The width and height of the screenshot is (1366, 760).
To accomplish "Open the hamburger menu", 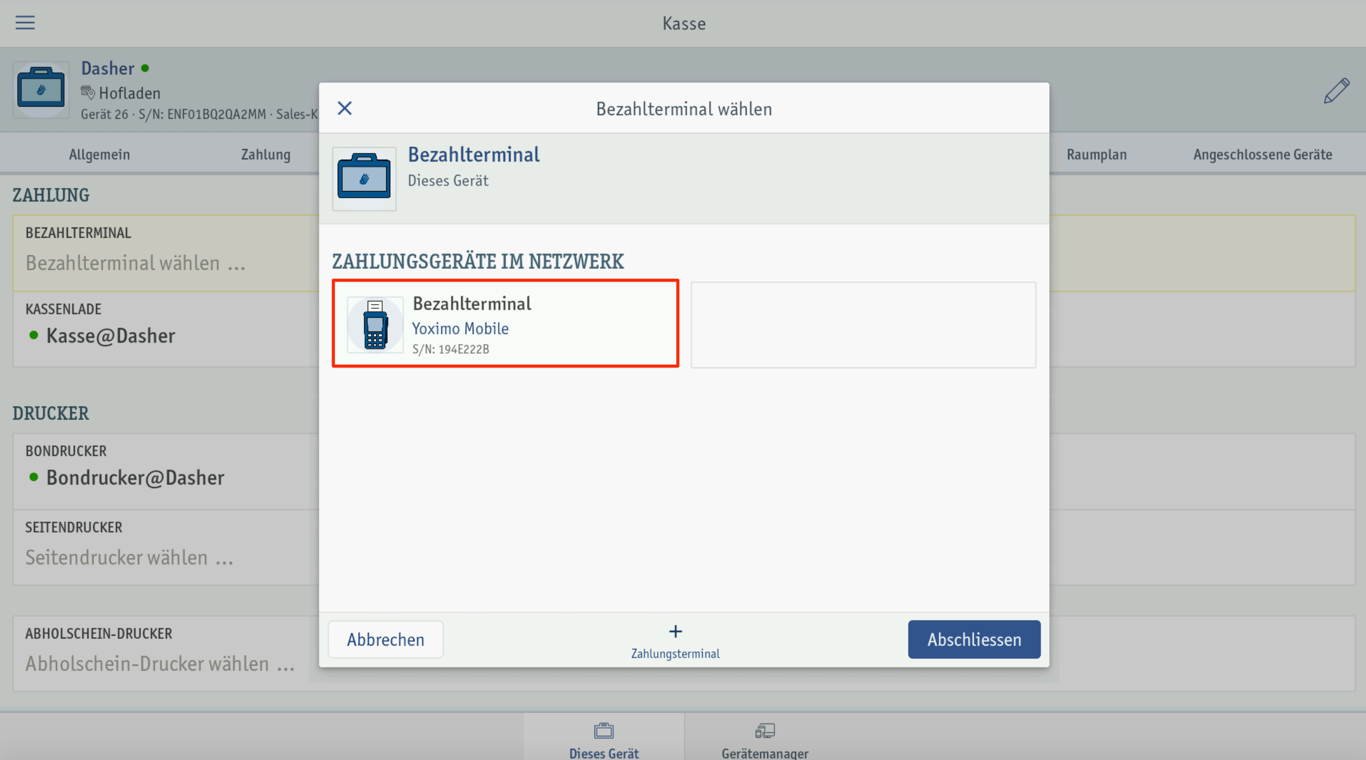I will (25, 22).
